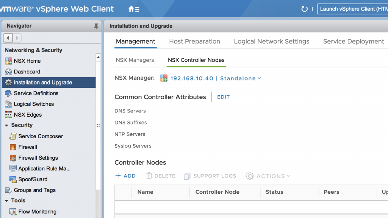Sort by the Name column header
This screenshot has height=218, width=388.
[x=145, y=192]
